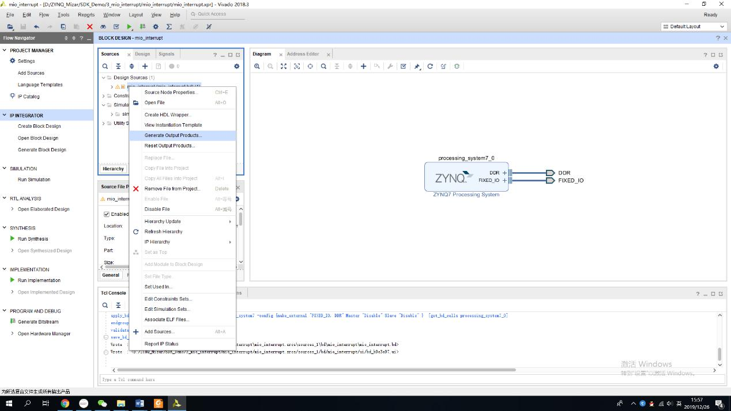
Task: Click the Undo arrow in main toolbar
Action: (x=36, y=26)
